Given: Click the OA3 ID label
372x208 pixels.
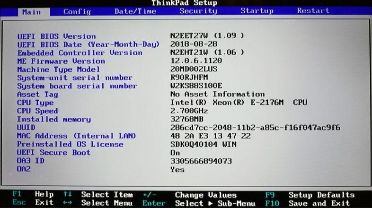Looking at the screenshot, I should click(30, 161).
